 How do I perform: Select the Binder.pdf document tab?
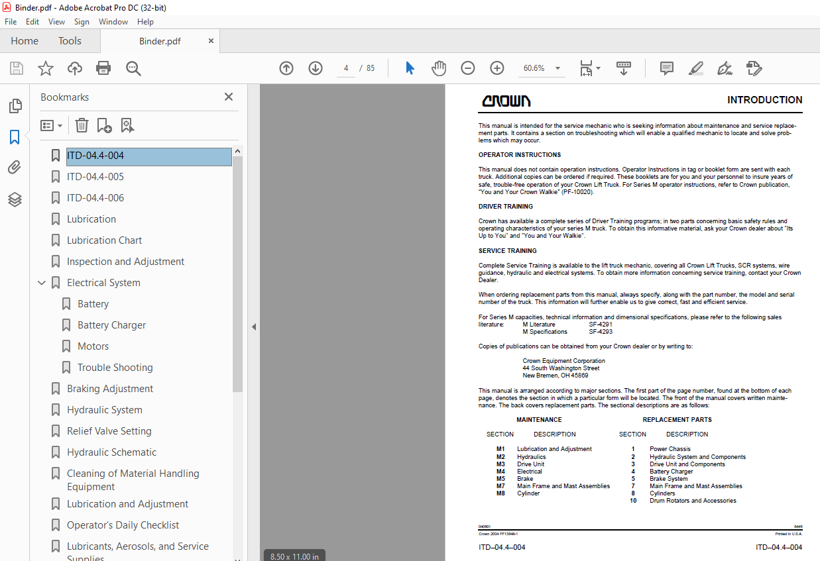(x=160, y=41)
